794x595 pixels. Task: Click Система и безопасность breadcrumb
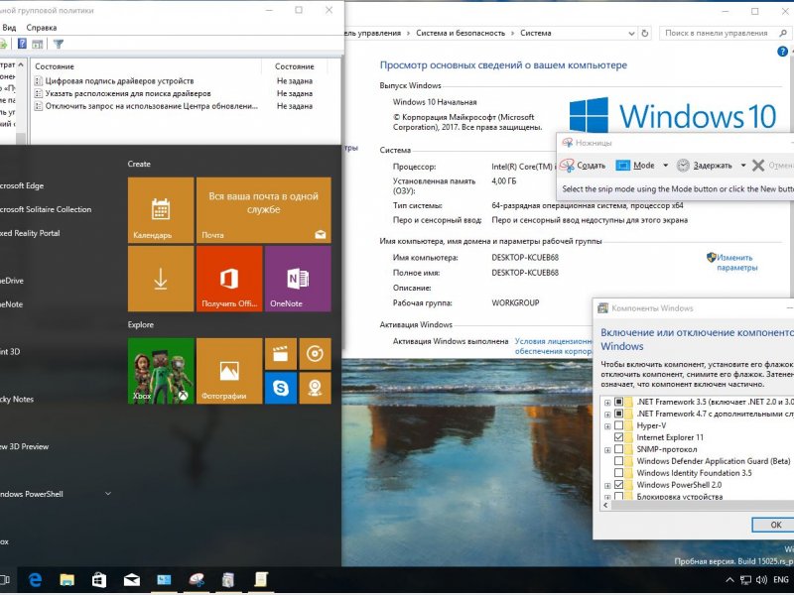click(461, 33)
